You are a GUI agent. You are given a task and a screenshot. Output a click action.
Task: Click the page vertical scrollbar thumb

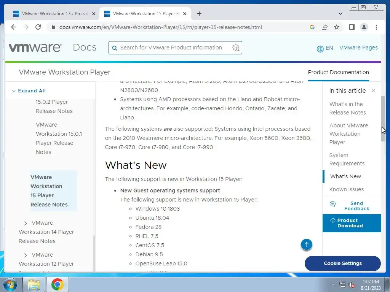383,119
